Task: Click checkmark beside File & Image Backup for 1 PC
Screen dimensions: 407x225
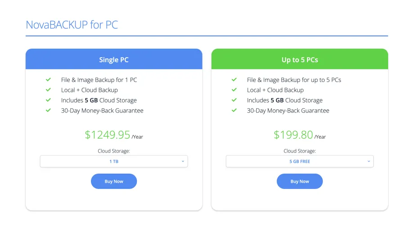Action: 48,80
